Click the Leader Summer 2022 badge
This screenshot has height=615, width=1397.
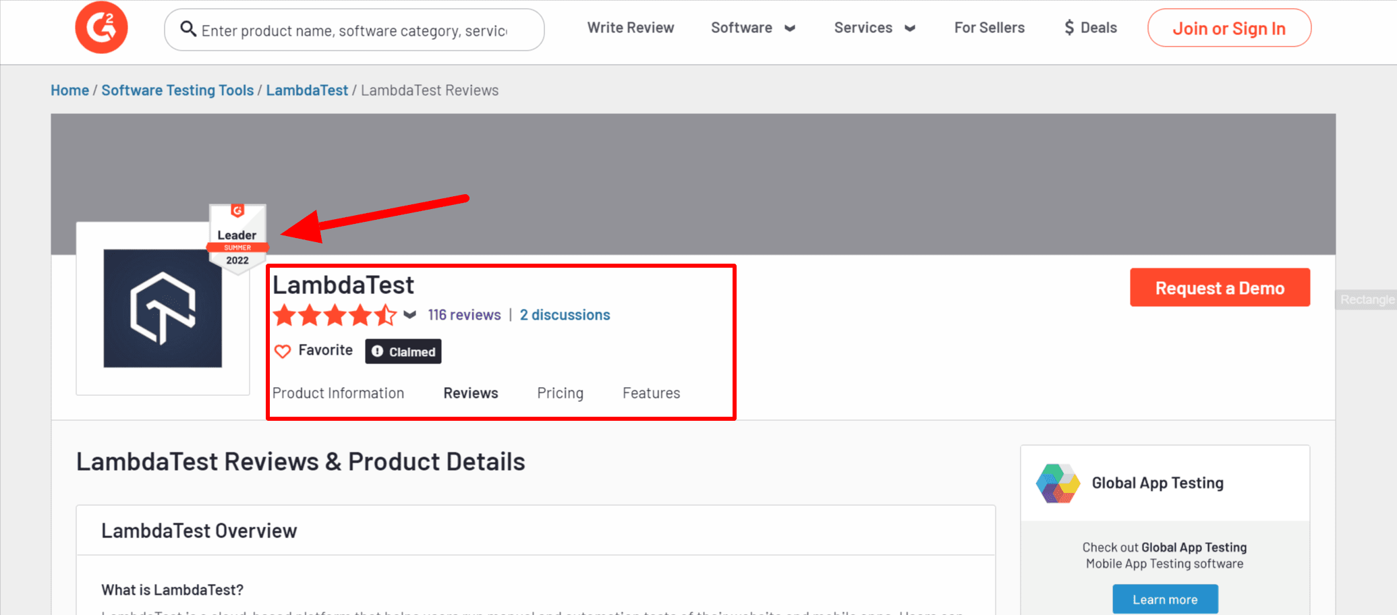(237, 238)
